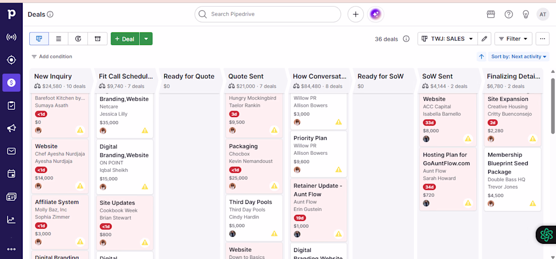Edit pipeline with the pencil icon
Screen dimensions: 556x259
point(484,38)
